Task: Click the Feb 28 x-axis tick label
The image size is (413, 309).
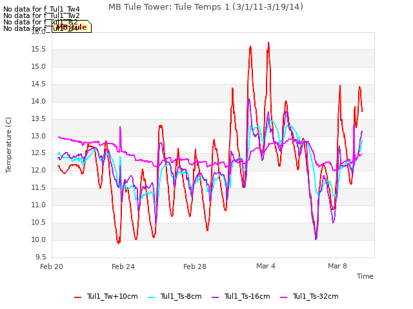Action: [195, 267]
